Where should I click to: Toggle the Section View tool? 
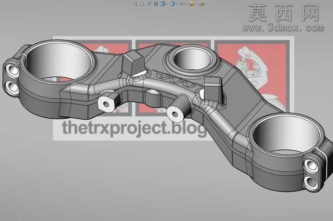point(156,4)
